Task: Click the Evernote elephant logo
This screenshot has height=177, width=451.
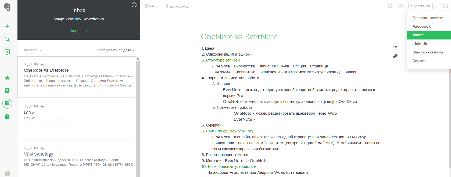Action: pyautogui.click(x=7, y=7)
